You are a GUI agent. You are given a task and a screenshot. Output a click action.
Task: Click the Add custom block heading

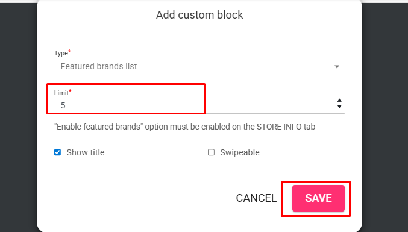pyautogui.click(x=199, y=15)
